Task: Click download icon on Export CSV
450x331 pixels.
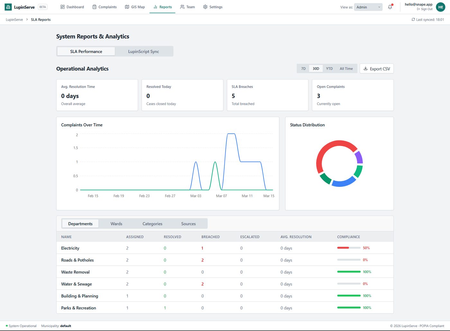Action: (365, 69)
